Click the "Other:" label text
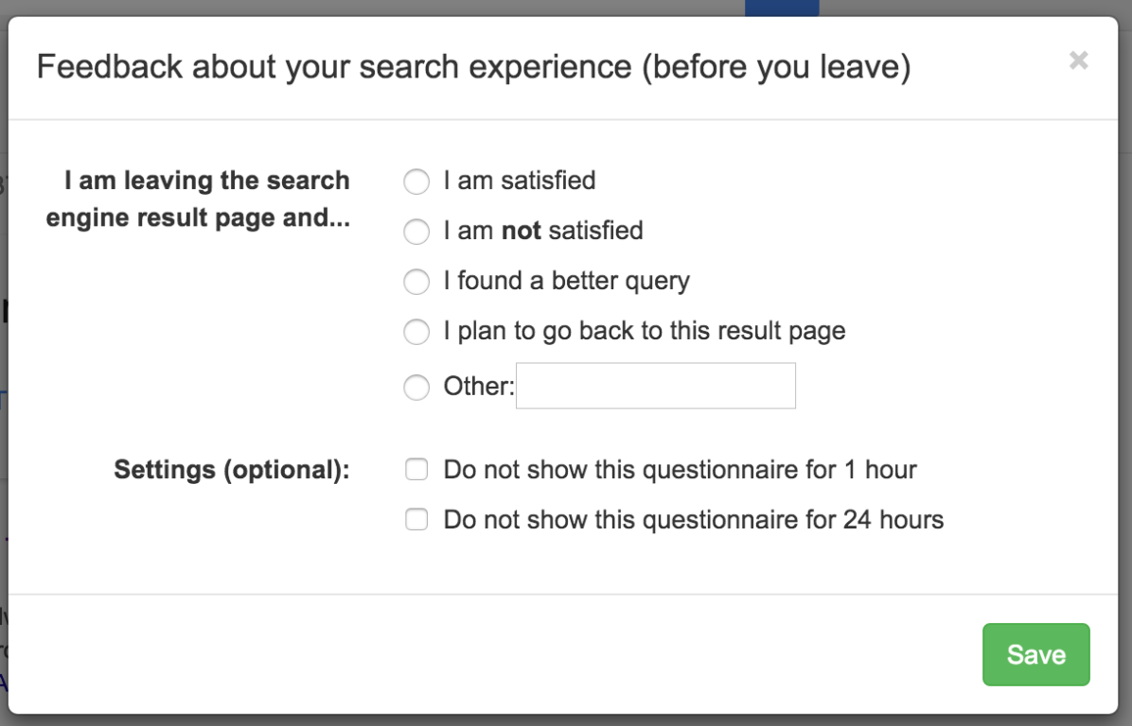The height and width of the screenshot is (726, 1132). coord(478,387)
